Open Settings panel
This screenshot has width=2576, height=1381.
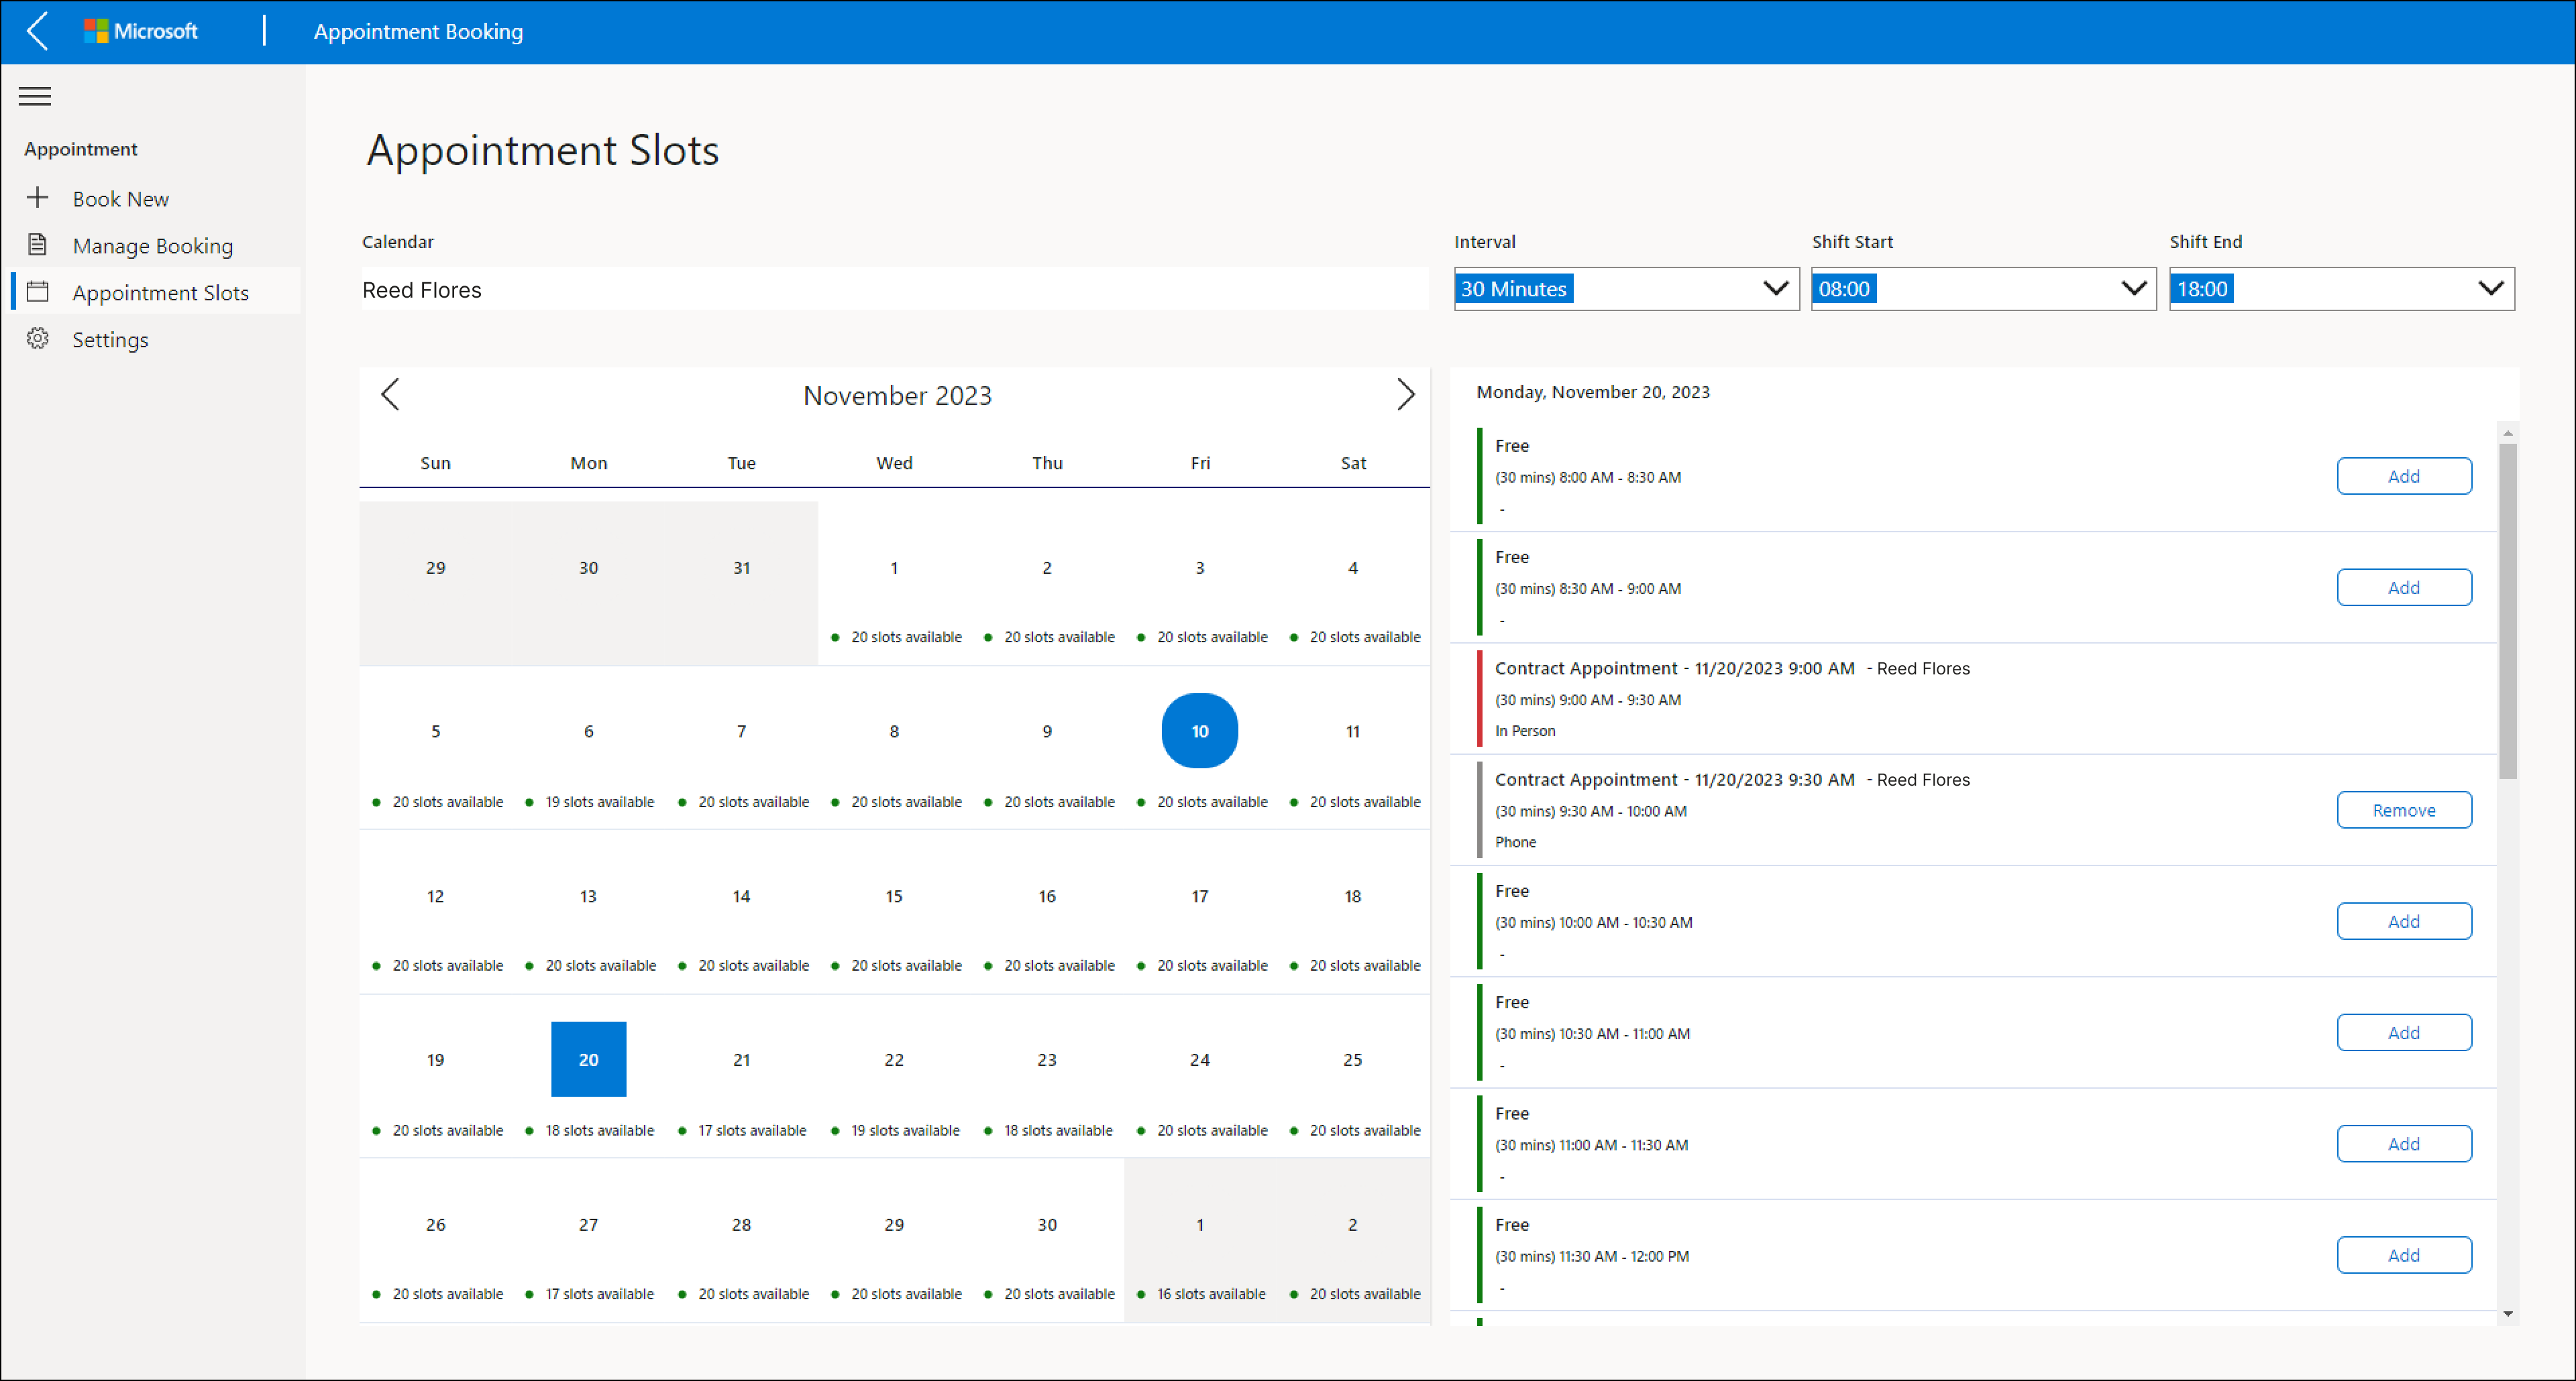pos(109,339)
